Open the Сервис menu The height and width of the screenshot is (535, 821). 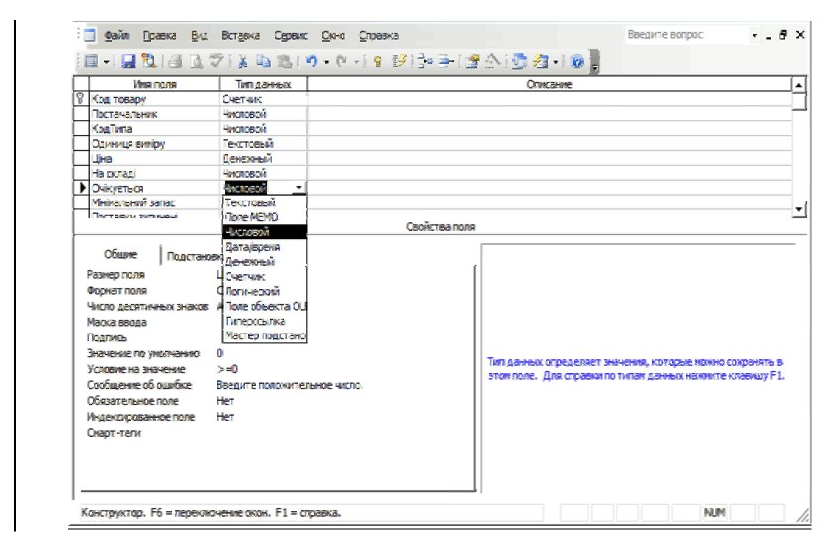click(x=291, y=35)
